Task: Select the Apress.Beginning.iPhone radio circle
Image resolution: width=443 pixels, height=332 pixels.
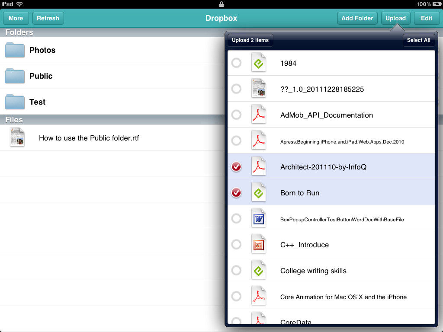Action: [x=236, y=140]
